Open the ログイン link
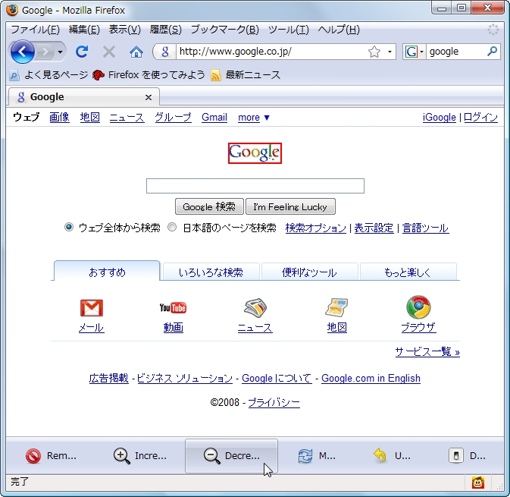 tap(480, 118)
